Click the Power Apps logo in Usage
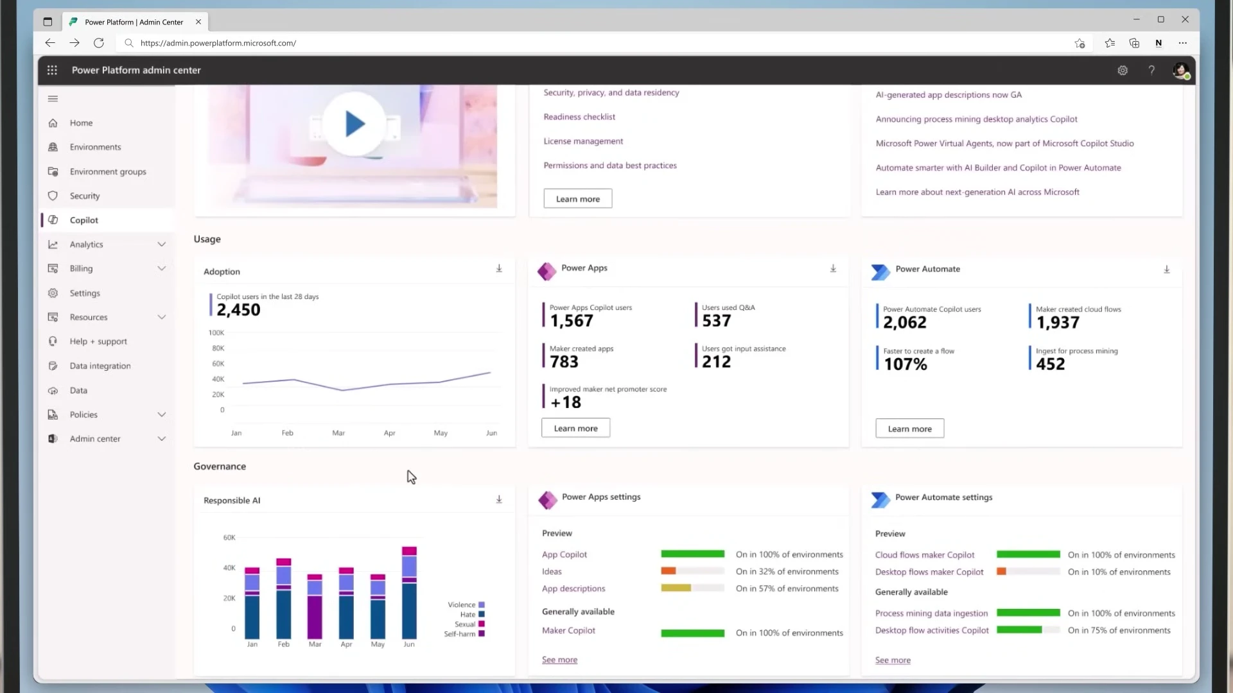Viewport: 1233px width, 693px height. pyautogui.click(x=547, y=271)
